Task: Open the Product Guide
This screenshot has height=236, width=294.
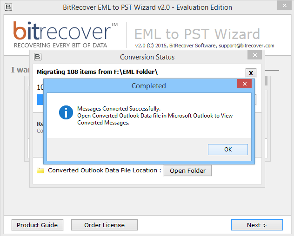Action: [x=37, y=225]
